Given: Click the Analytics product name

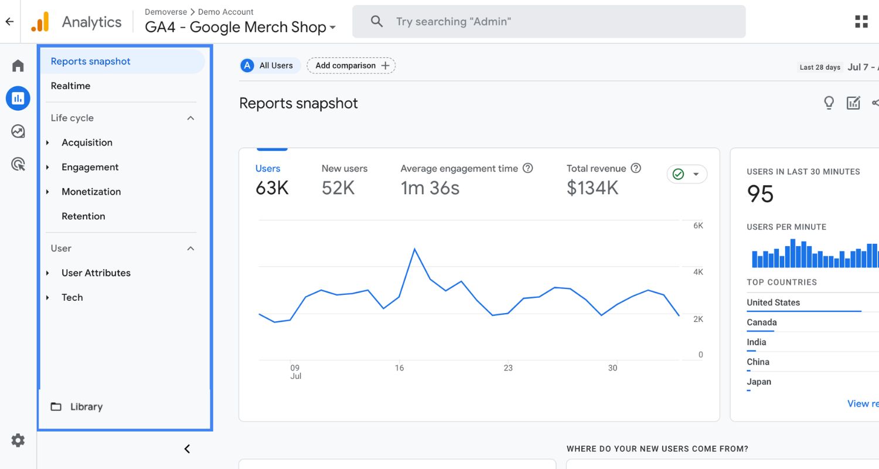Looking at the screenshot, I should point(91,22).
